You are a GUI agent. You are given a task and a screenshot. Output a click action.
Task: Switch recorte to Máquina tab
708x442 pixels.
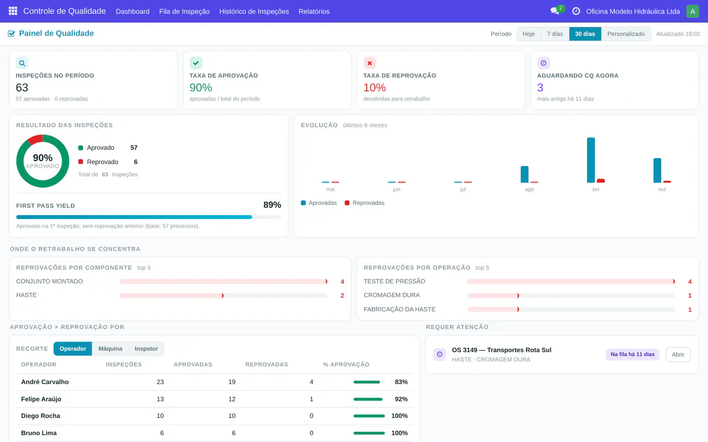[x=110, y=349]
